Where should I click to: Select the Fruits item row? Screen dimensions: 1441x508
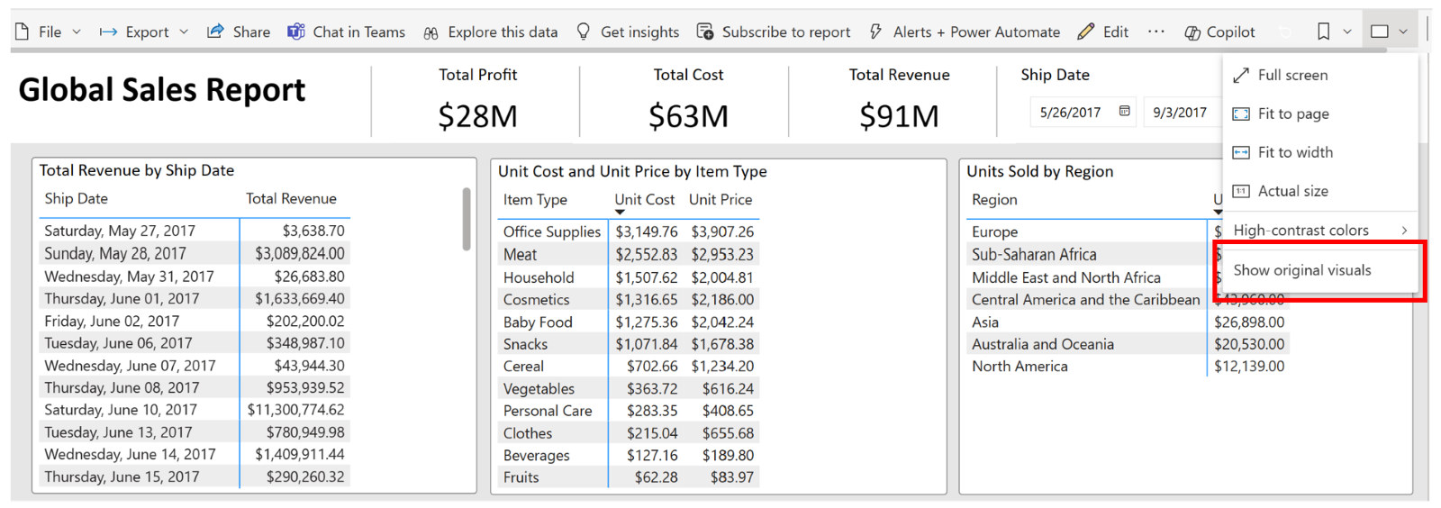click(x=629, y=477)
